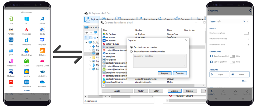Open settings via gear icon on Accounts screen
259x108 pixels.
pyautogui.click(x=250, y=11)
